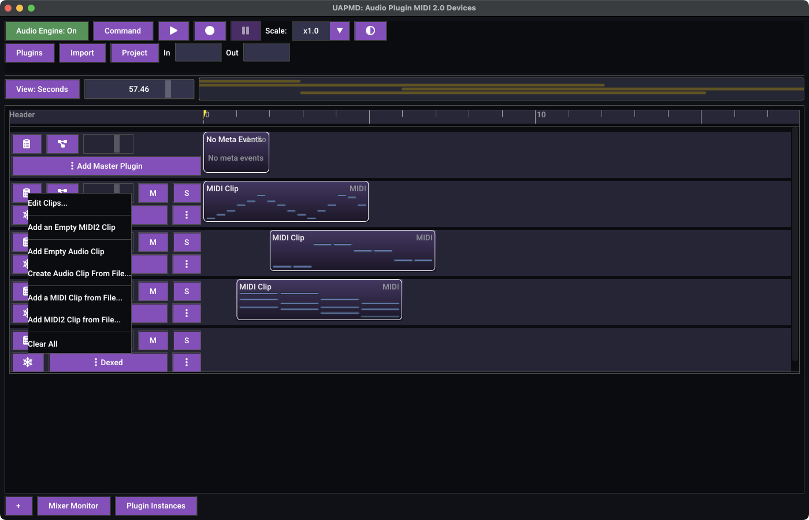Viewport: 809px width, 520px height.
Task: Open the Command button
Action: [123, 31]
